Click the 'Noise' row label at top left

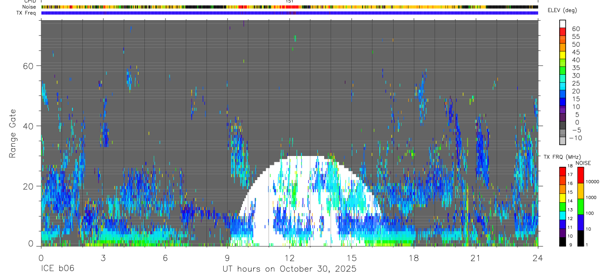(x=29, y=7)
